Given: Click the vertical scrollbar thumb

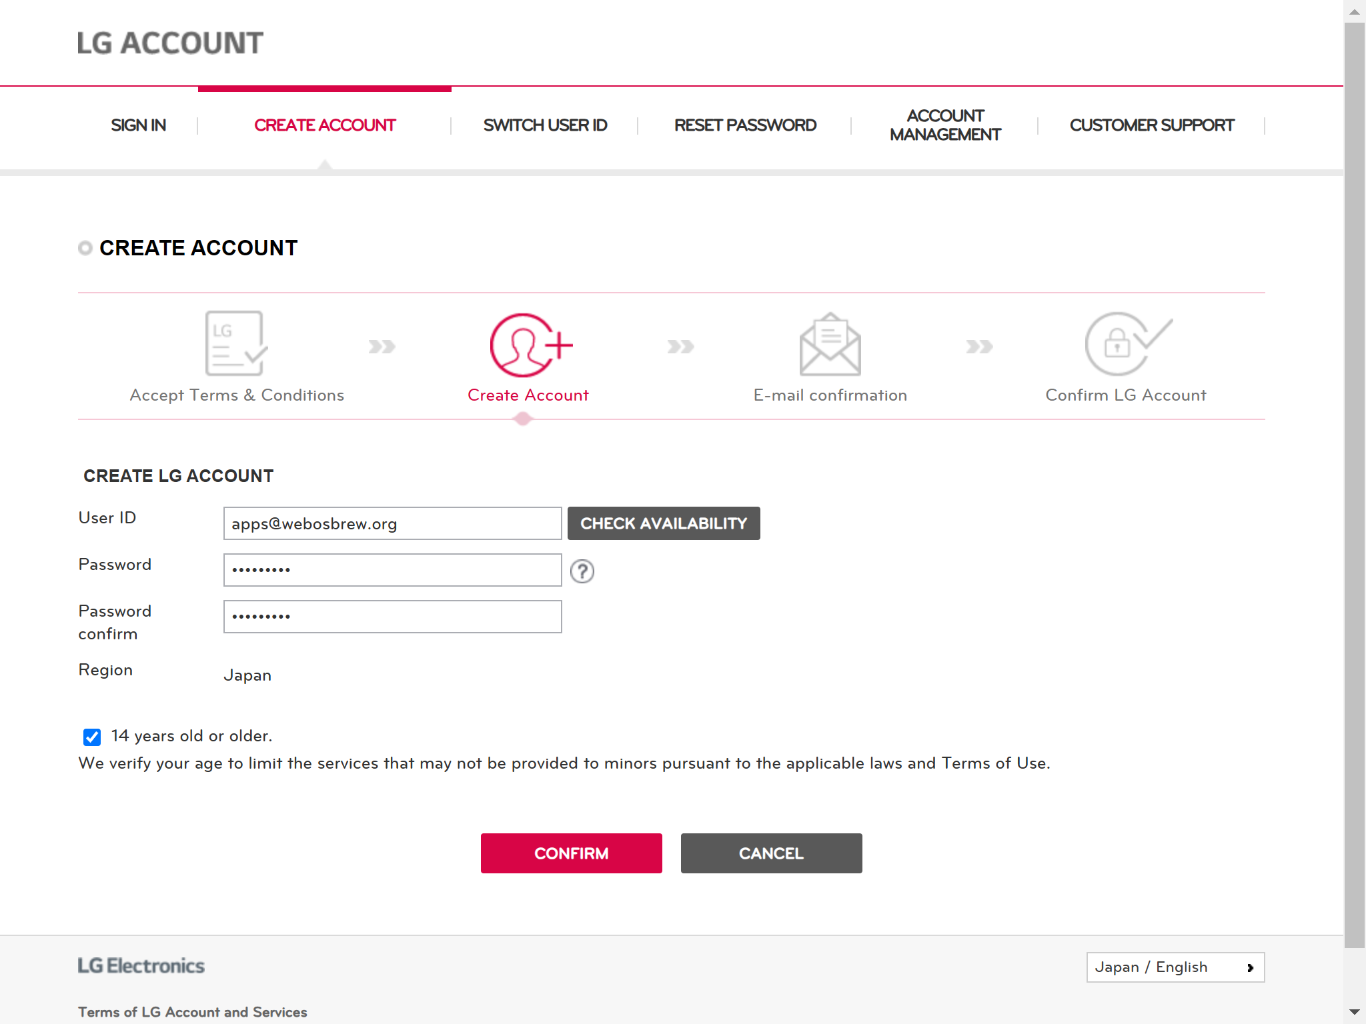Looking at the screenshot, I should 1355,485.
